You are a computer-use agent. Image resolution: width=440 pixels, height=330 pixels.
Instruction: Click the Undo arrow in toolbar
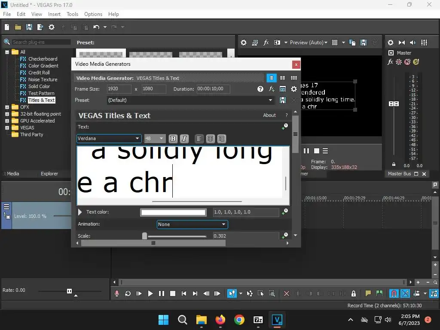click(x=96, y=27)
